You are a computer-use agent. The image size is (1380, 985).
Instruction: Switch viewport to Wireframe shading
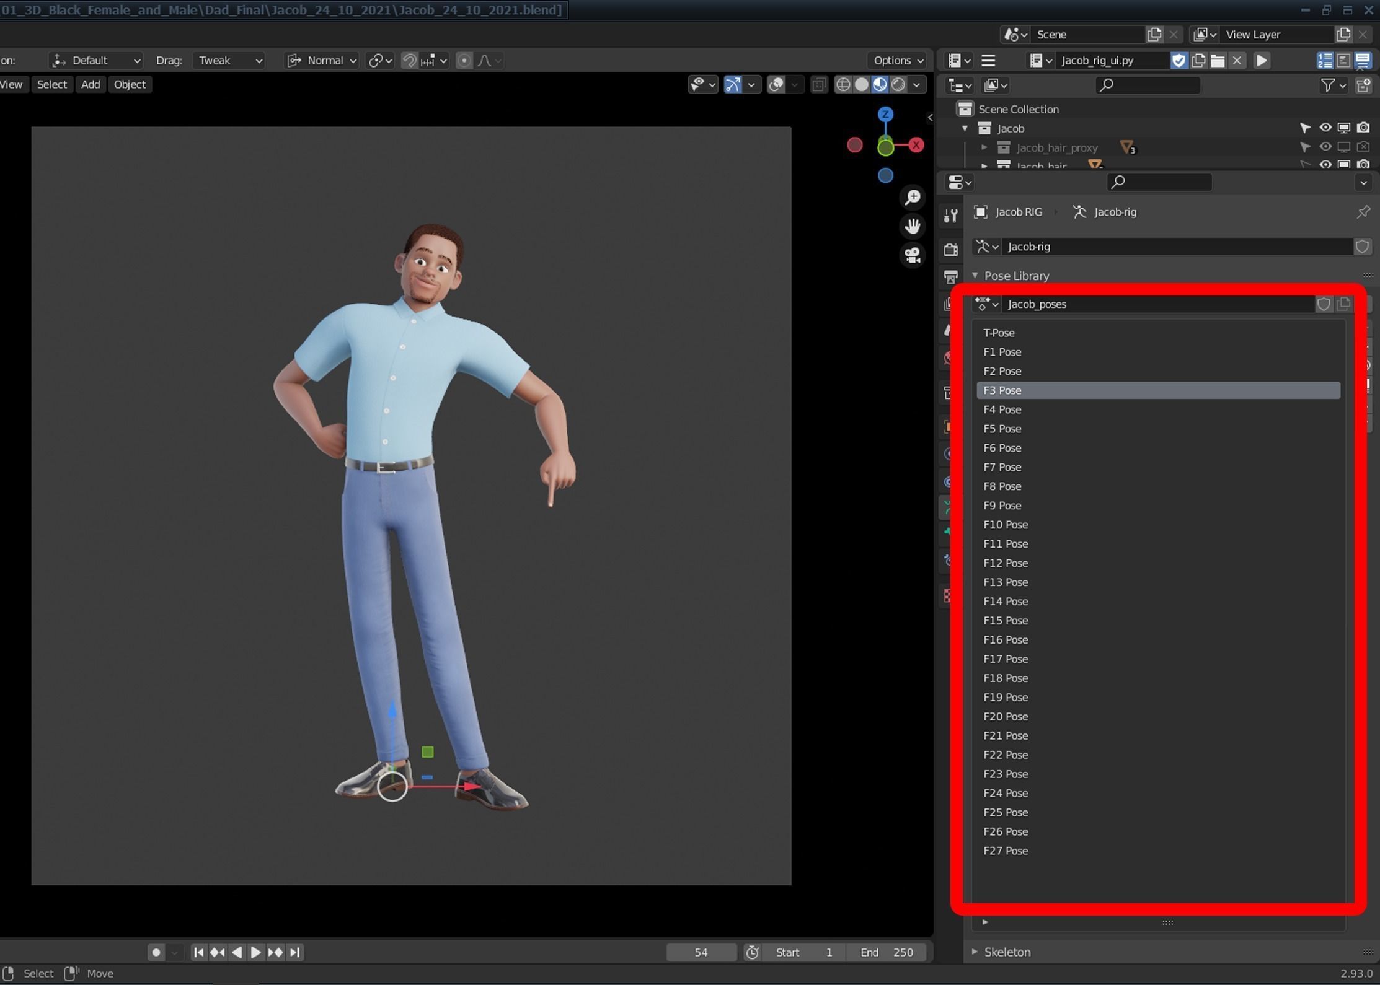pyautogui.click(x=844, y=85)
